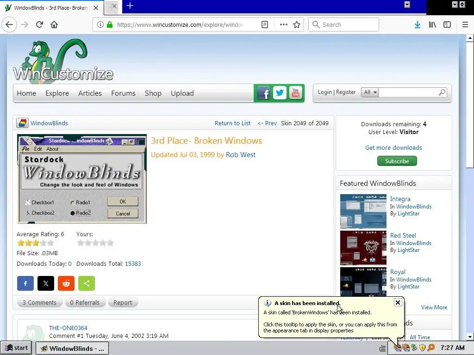Open the browser home page

[x=54, y=24]
